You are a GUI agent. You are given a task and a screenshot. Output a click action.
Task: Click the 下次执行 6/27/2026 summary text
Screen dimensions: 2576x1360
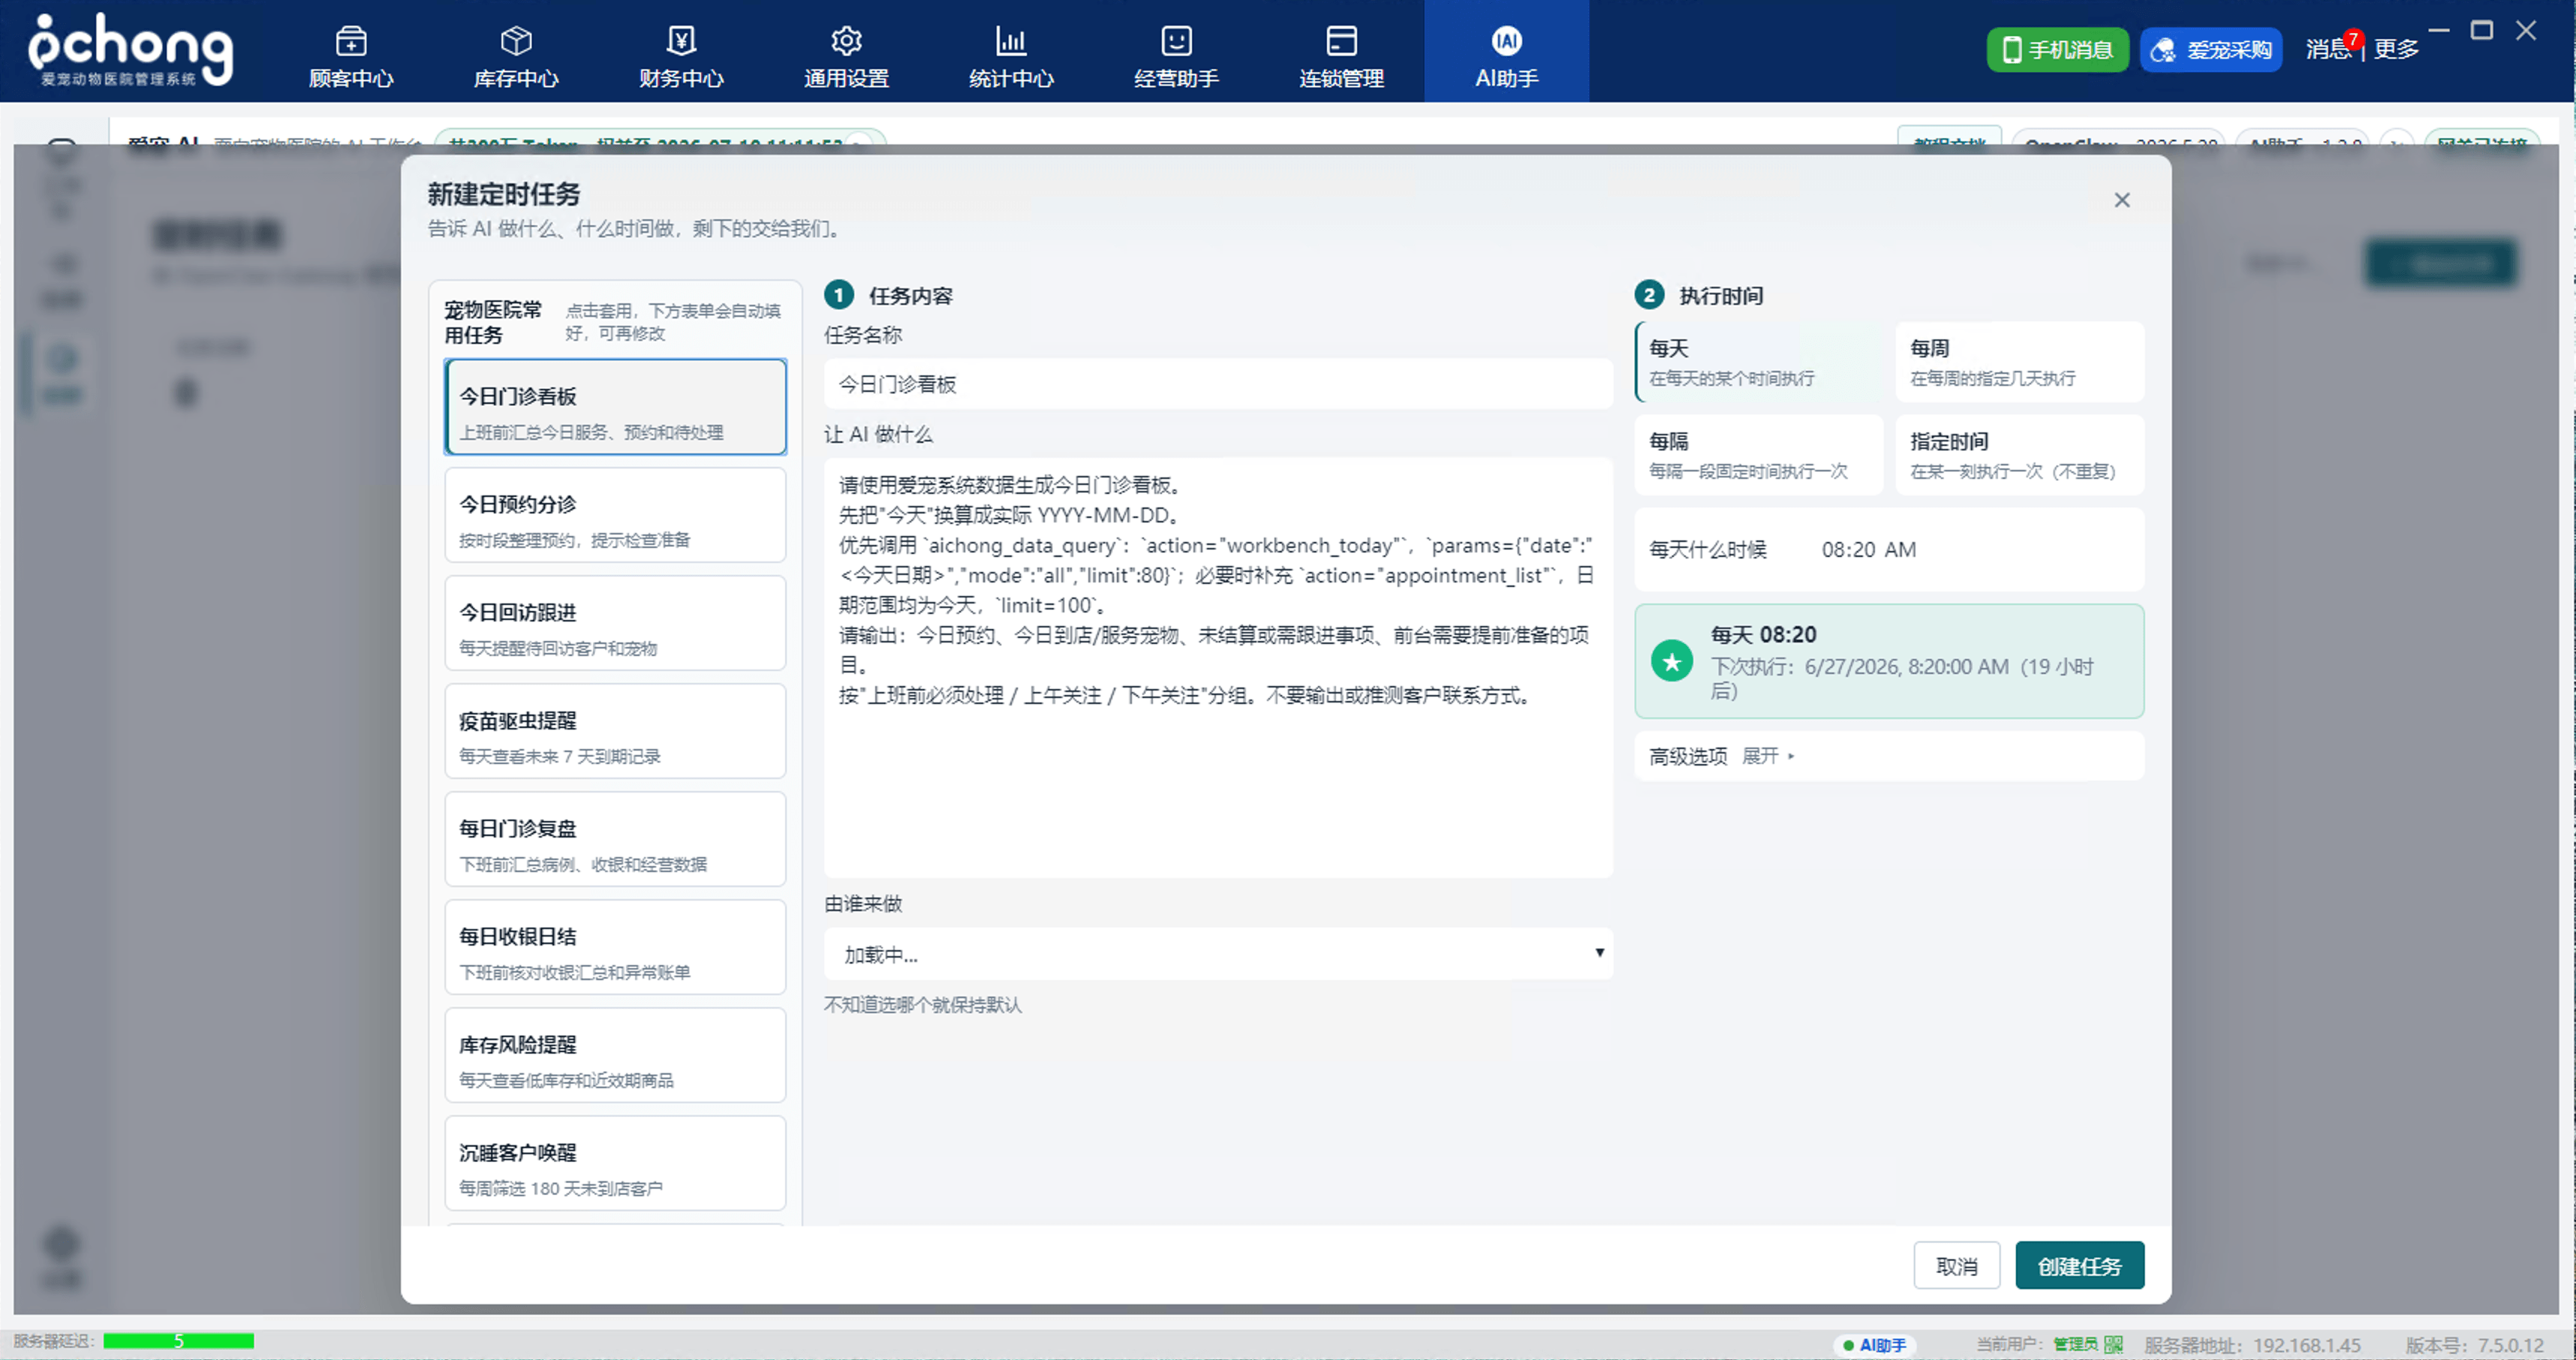point(1902,678)
